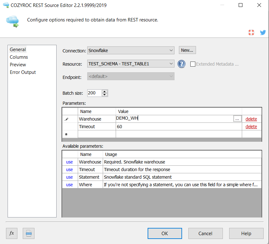Click the disabled Endpoint <default> dropdown

point(131,76)
